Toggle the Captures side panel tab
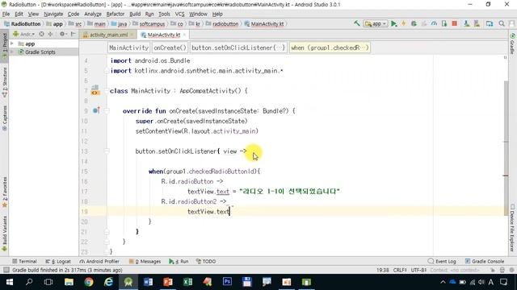The height and width of the screenshot is (290, 517). 4,118
